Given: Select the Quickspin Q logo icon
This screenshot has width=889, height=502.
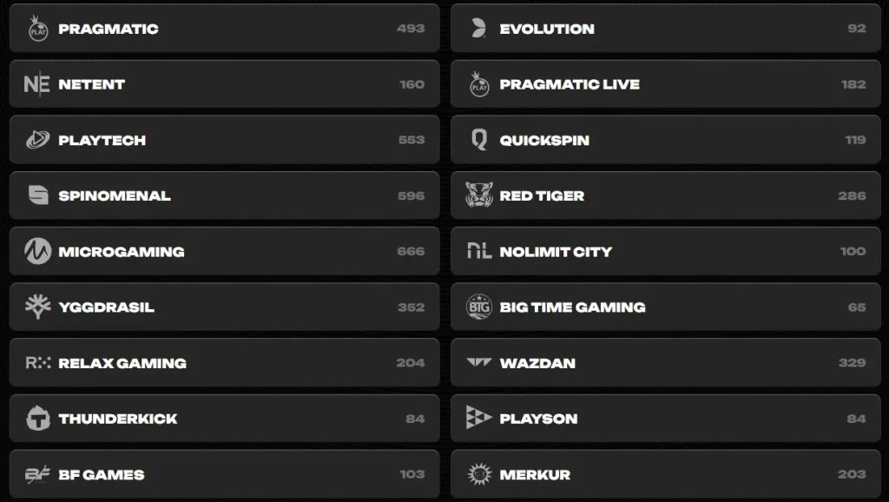Looking at the screenshot, I should tap(479, 140).
